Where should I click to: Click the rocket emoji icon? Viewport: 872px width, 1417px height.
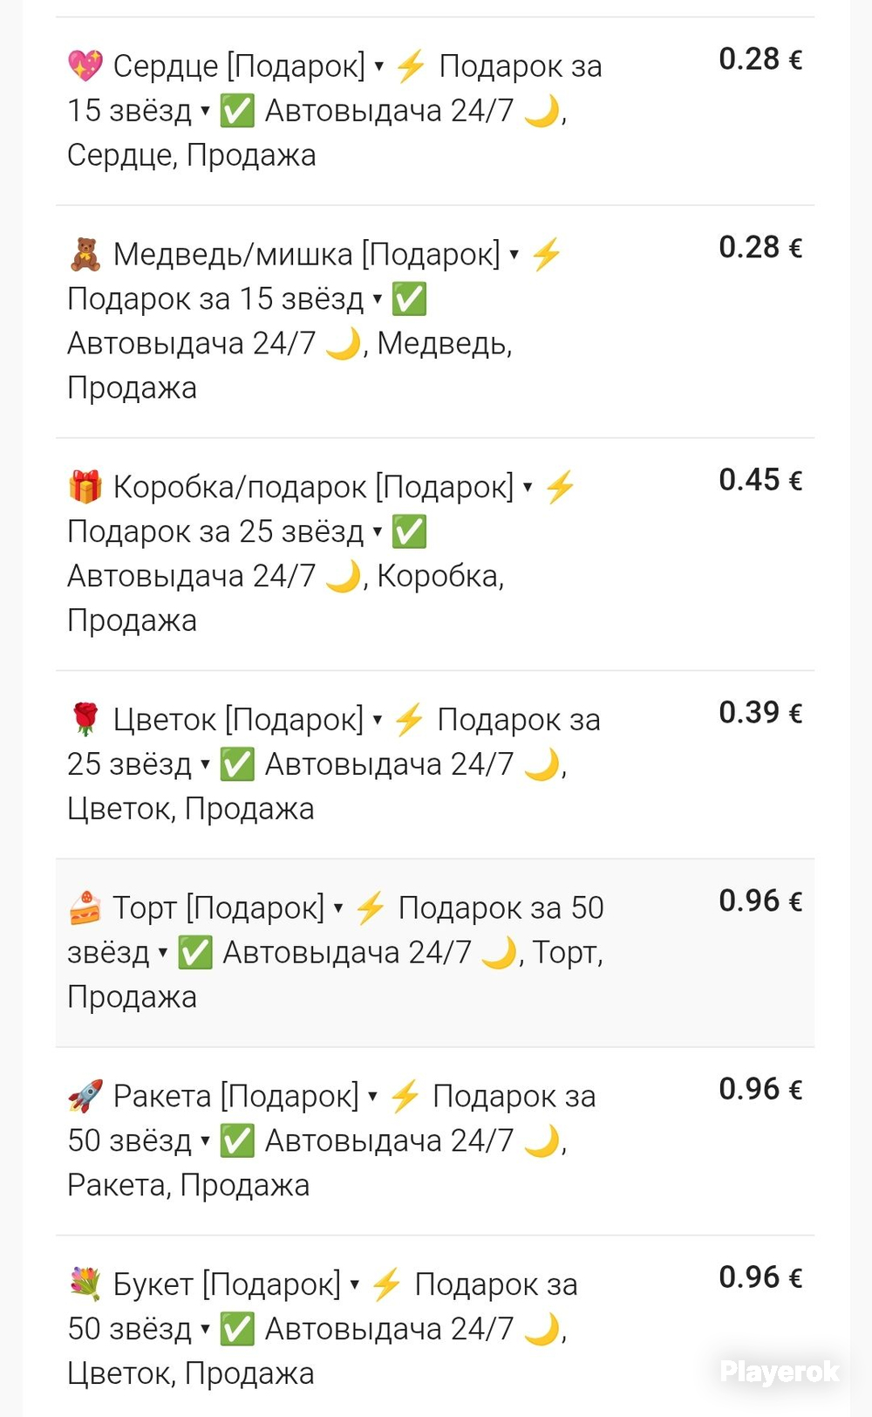tap(85, 1097)
